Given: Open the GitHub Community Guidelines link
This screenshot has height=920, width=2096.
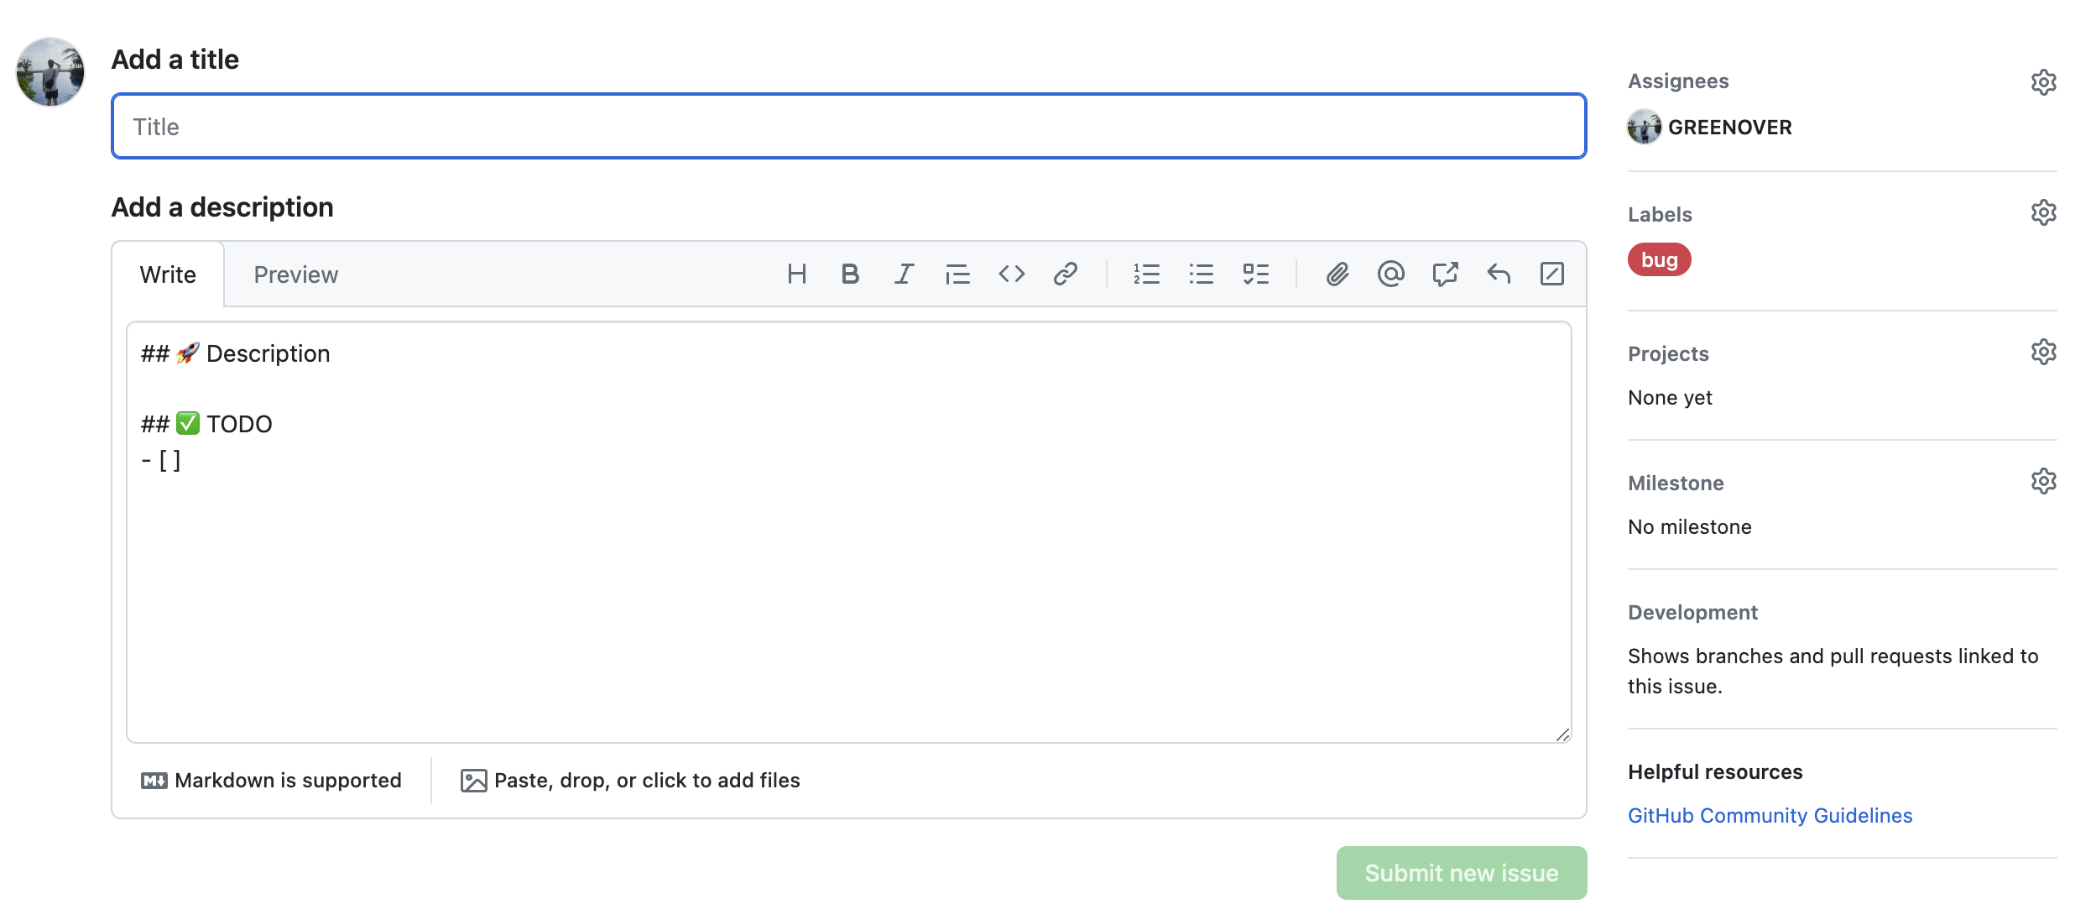Looking at the screenshot, I should [x=1770, y=816].
